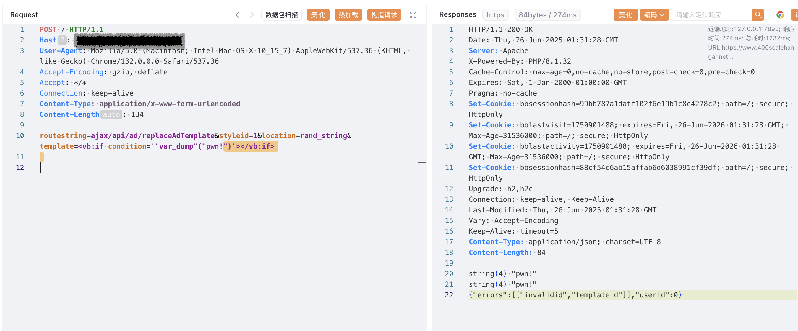Click the next request arrow
The width and height of the screenshot is (798, 331).
pos(252,15)
